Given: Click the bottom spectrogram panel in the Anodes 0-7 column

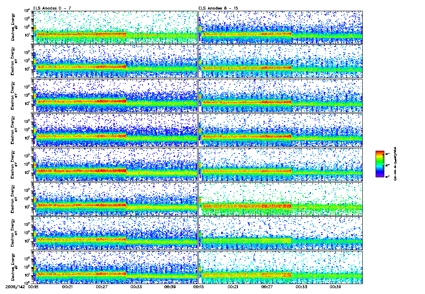Looking at the screenshot, I should 115,267.
